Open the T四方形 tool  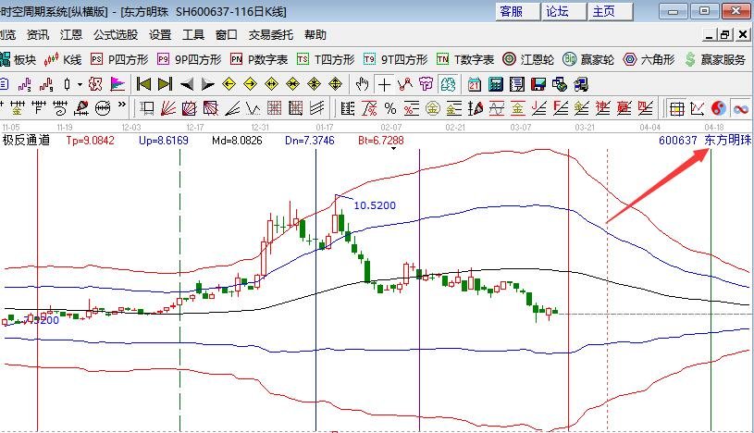tap(326, 59)
